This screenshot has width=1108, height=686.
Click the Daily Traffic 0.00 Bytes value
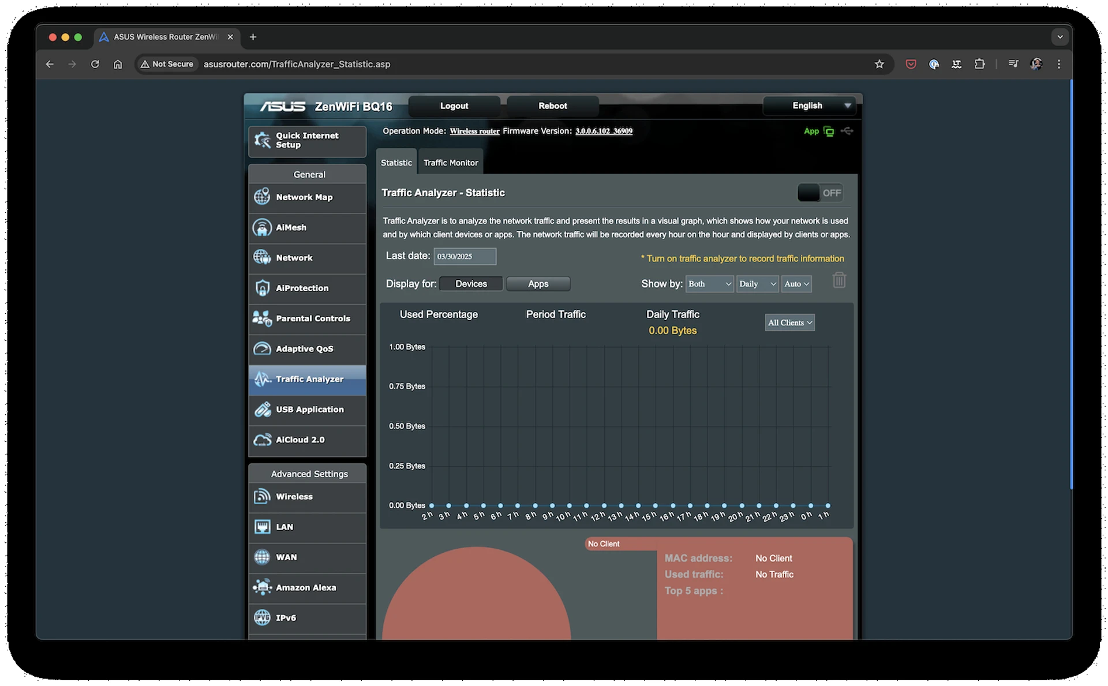672,331
